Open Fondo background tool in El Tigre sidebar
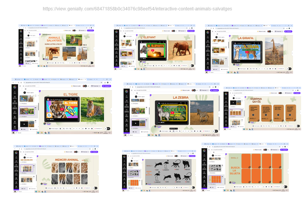 click(15, 127)
